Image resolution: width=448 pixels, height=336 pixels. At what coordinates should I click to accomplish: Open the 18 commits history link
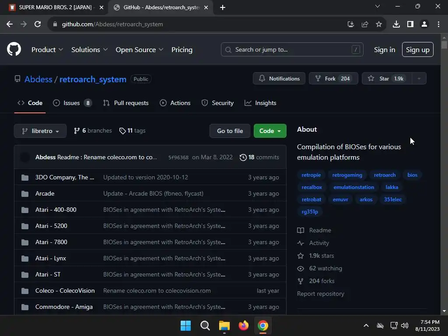[259, 157]
